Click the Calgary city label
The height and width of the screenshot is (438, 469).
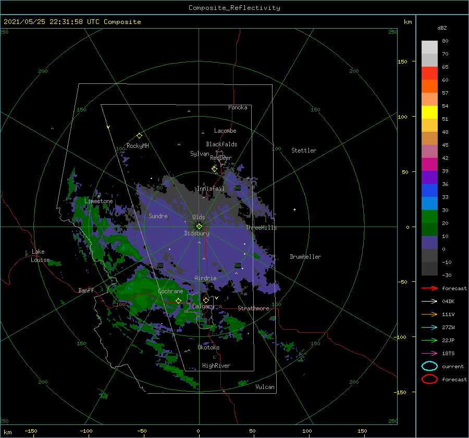[203, 306]
